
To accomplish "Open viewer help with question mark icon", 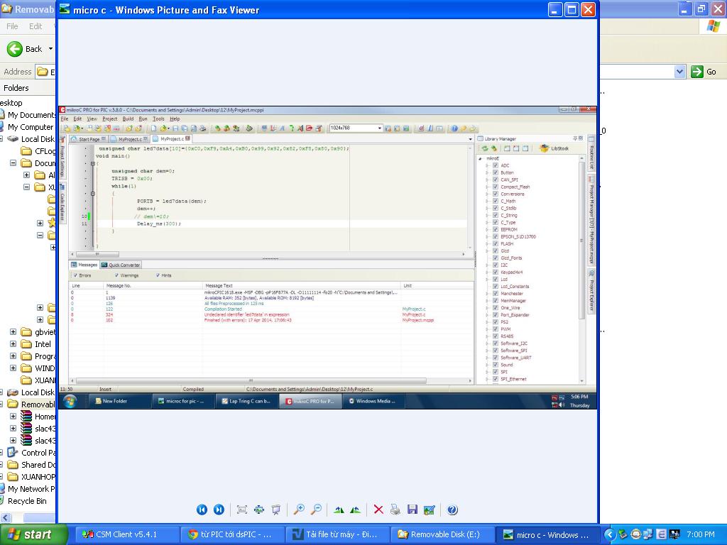I will click(x=452, y=510).
